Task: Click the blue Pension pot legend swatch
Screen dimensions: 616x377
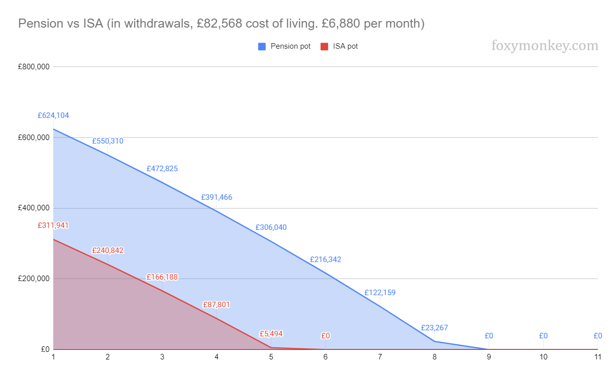Action: (262, 47)
